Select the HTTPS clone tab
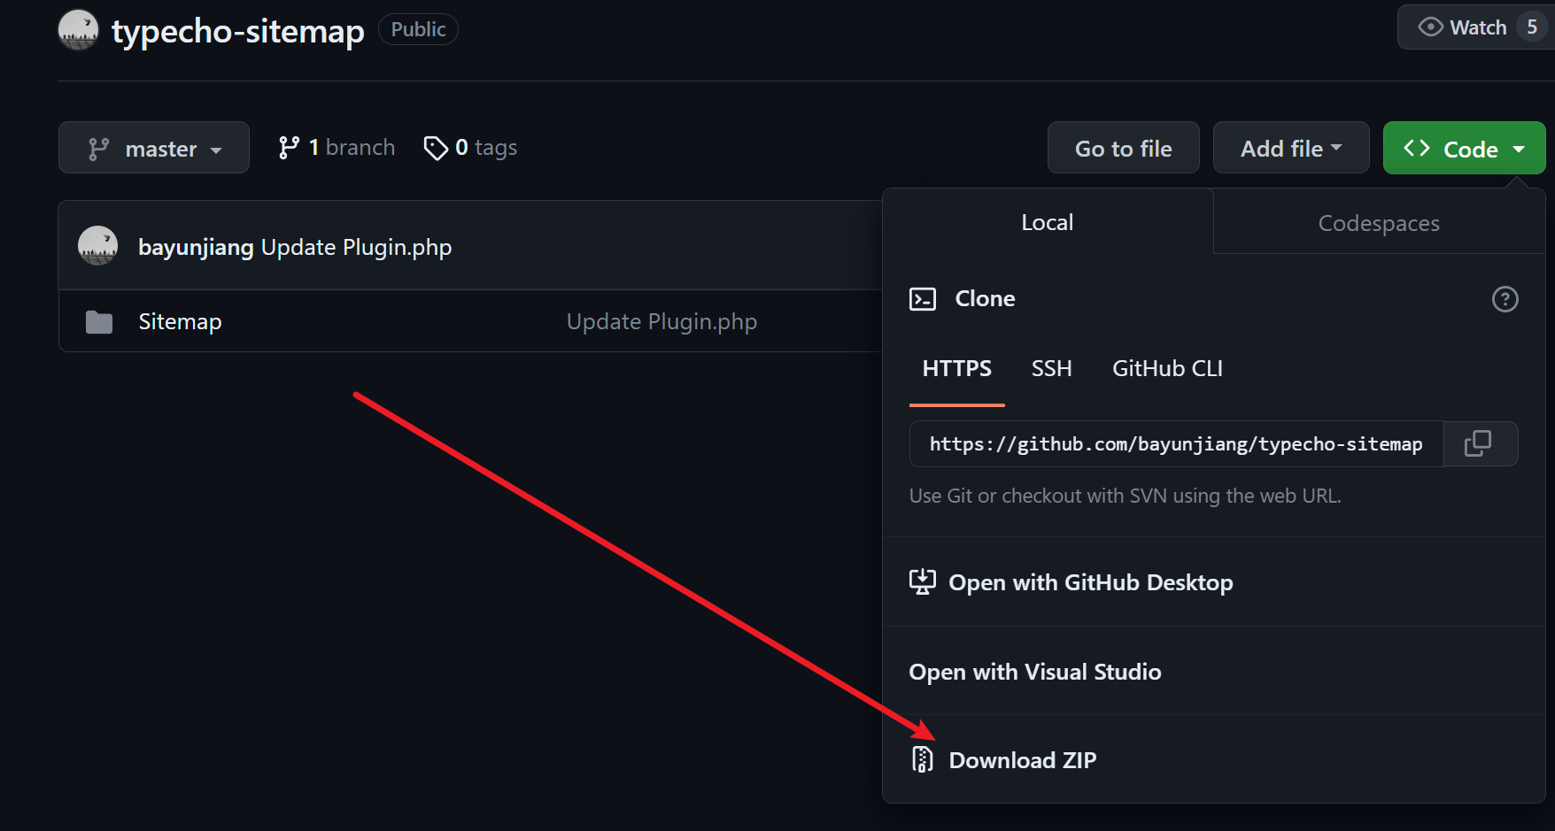Screen dimensions: 1555x831 point(956,368)
